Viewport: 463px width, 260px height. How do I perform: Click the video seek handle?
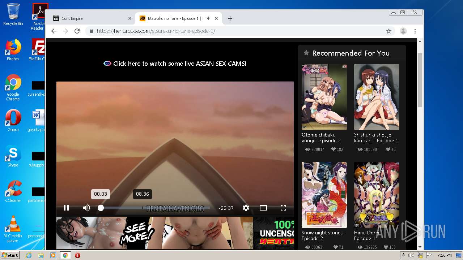101,208
